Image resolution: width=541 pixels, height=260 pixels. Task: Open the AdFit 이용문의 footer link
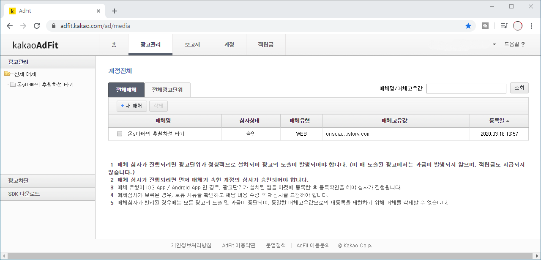coord(313,245)
